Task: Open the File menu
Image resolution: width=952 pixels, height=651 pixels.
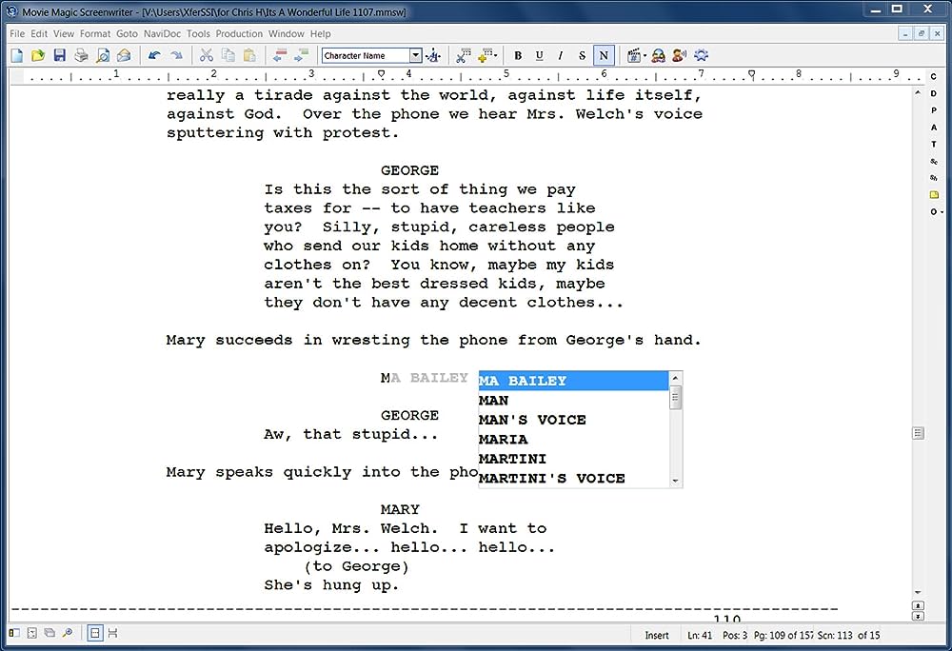Action: tap(17, 34)
